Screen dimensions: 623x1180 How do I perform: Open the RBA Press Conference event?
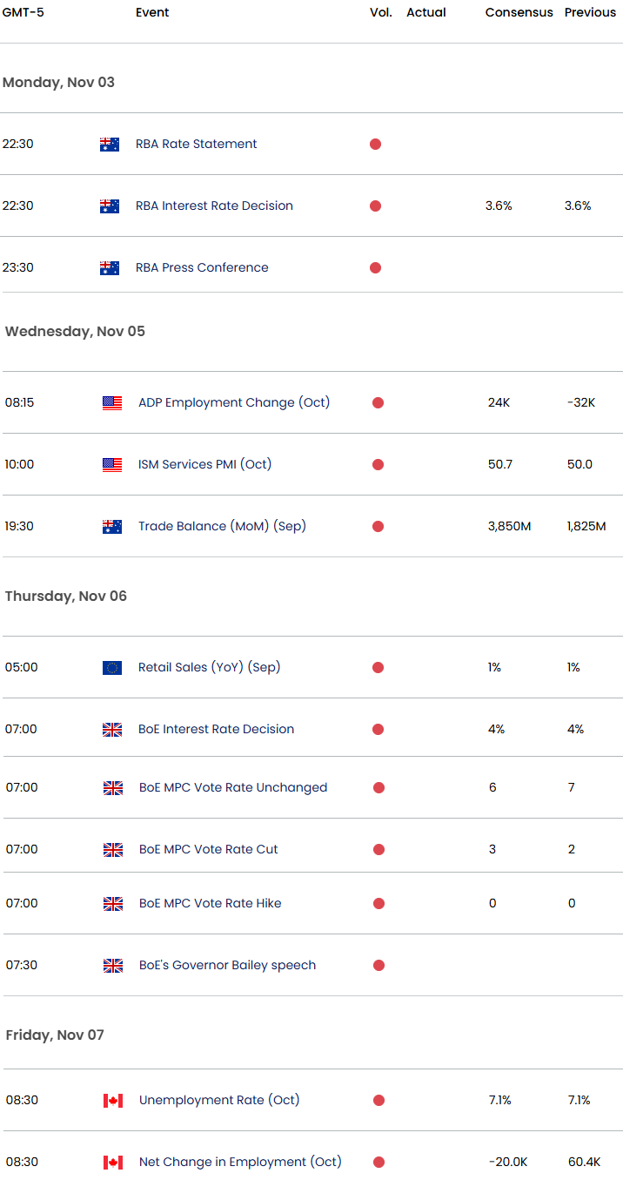tap(202, 268)
